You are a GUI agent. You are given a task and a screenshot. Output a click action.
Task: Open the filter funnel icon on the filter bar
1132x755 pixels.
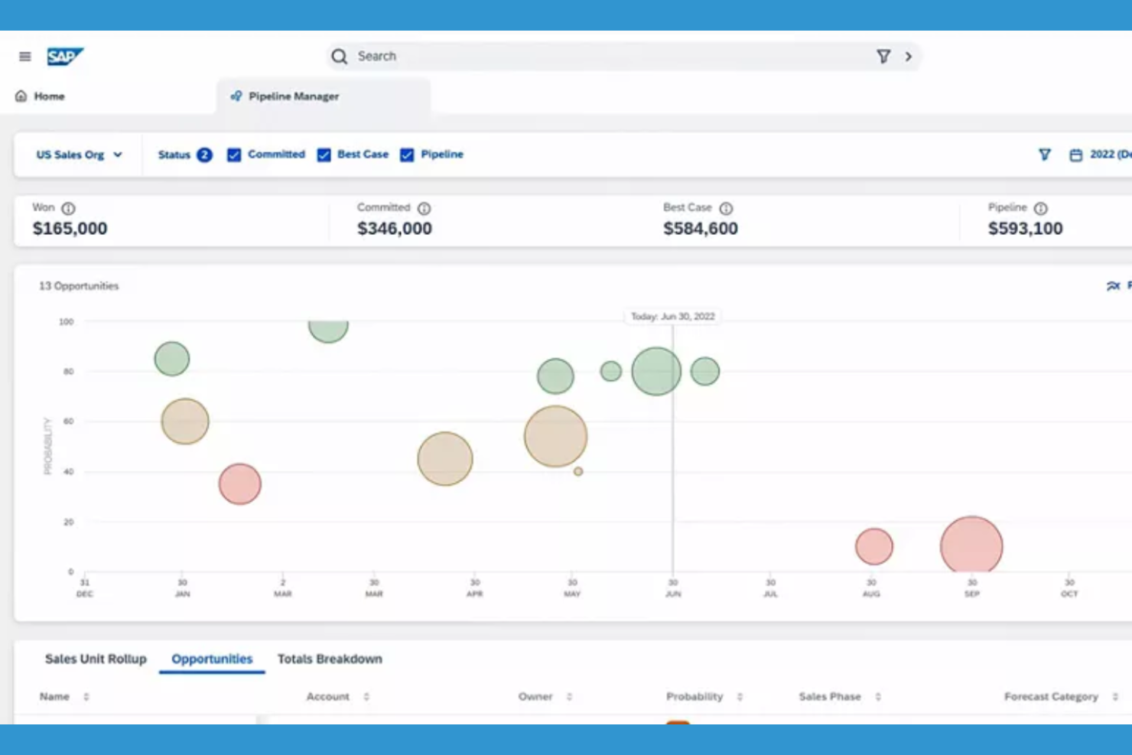click(x=1045, y=154)
